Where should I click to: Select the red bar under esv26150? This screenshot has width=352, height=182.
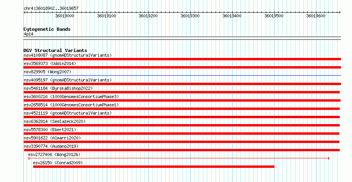click(154, 167)
